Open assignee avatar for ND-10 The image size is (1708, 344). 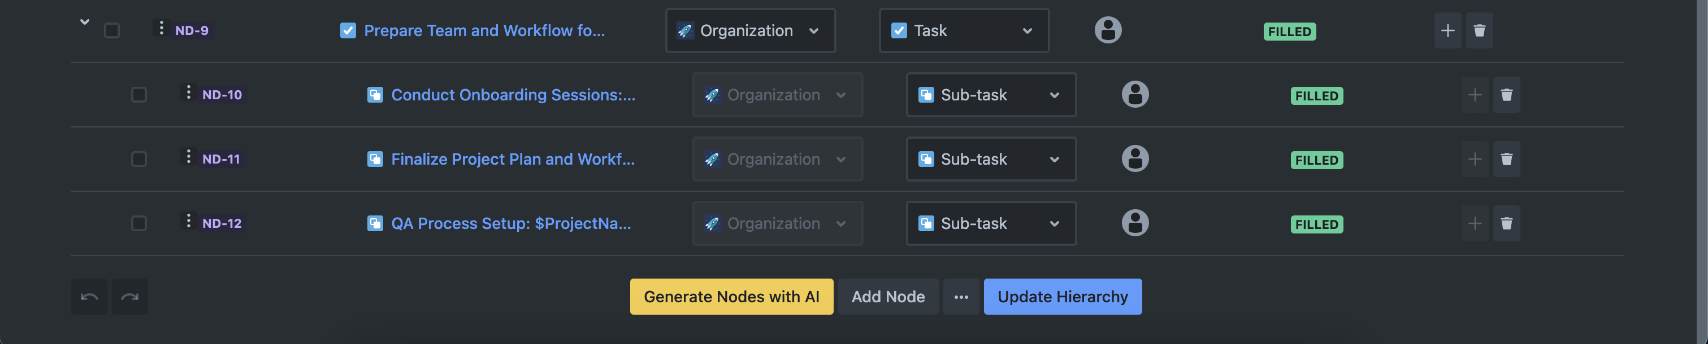point(1134,95)
